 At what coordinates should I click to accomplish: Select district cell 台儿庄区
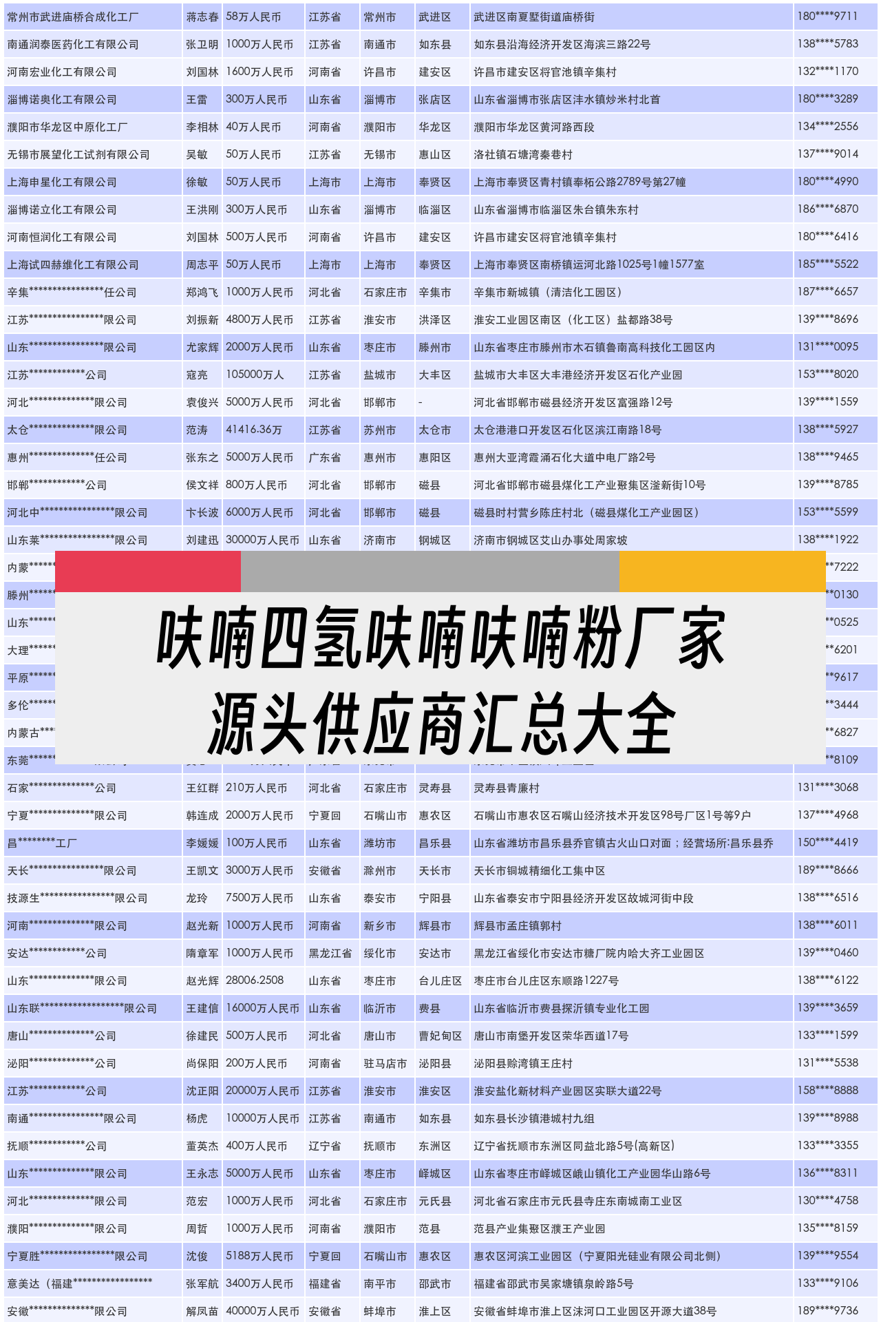(440, 980)
